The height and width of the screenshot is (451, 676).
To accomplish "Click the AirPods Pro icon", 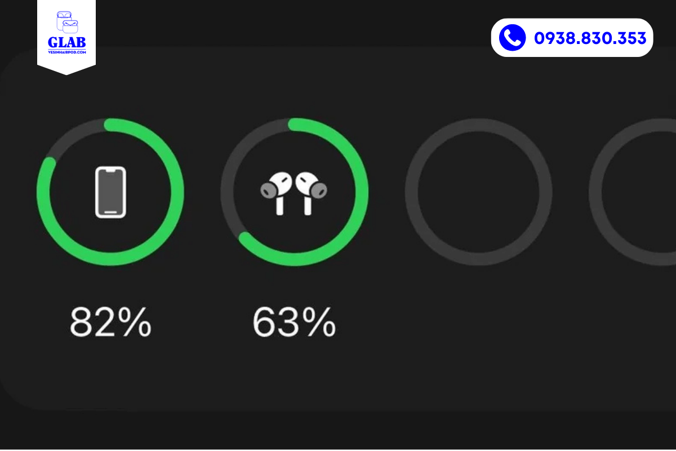I will tap(293, 193).
